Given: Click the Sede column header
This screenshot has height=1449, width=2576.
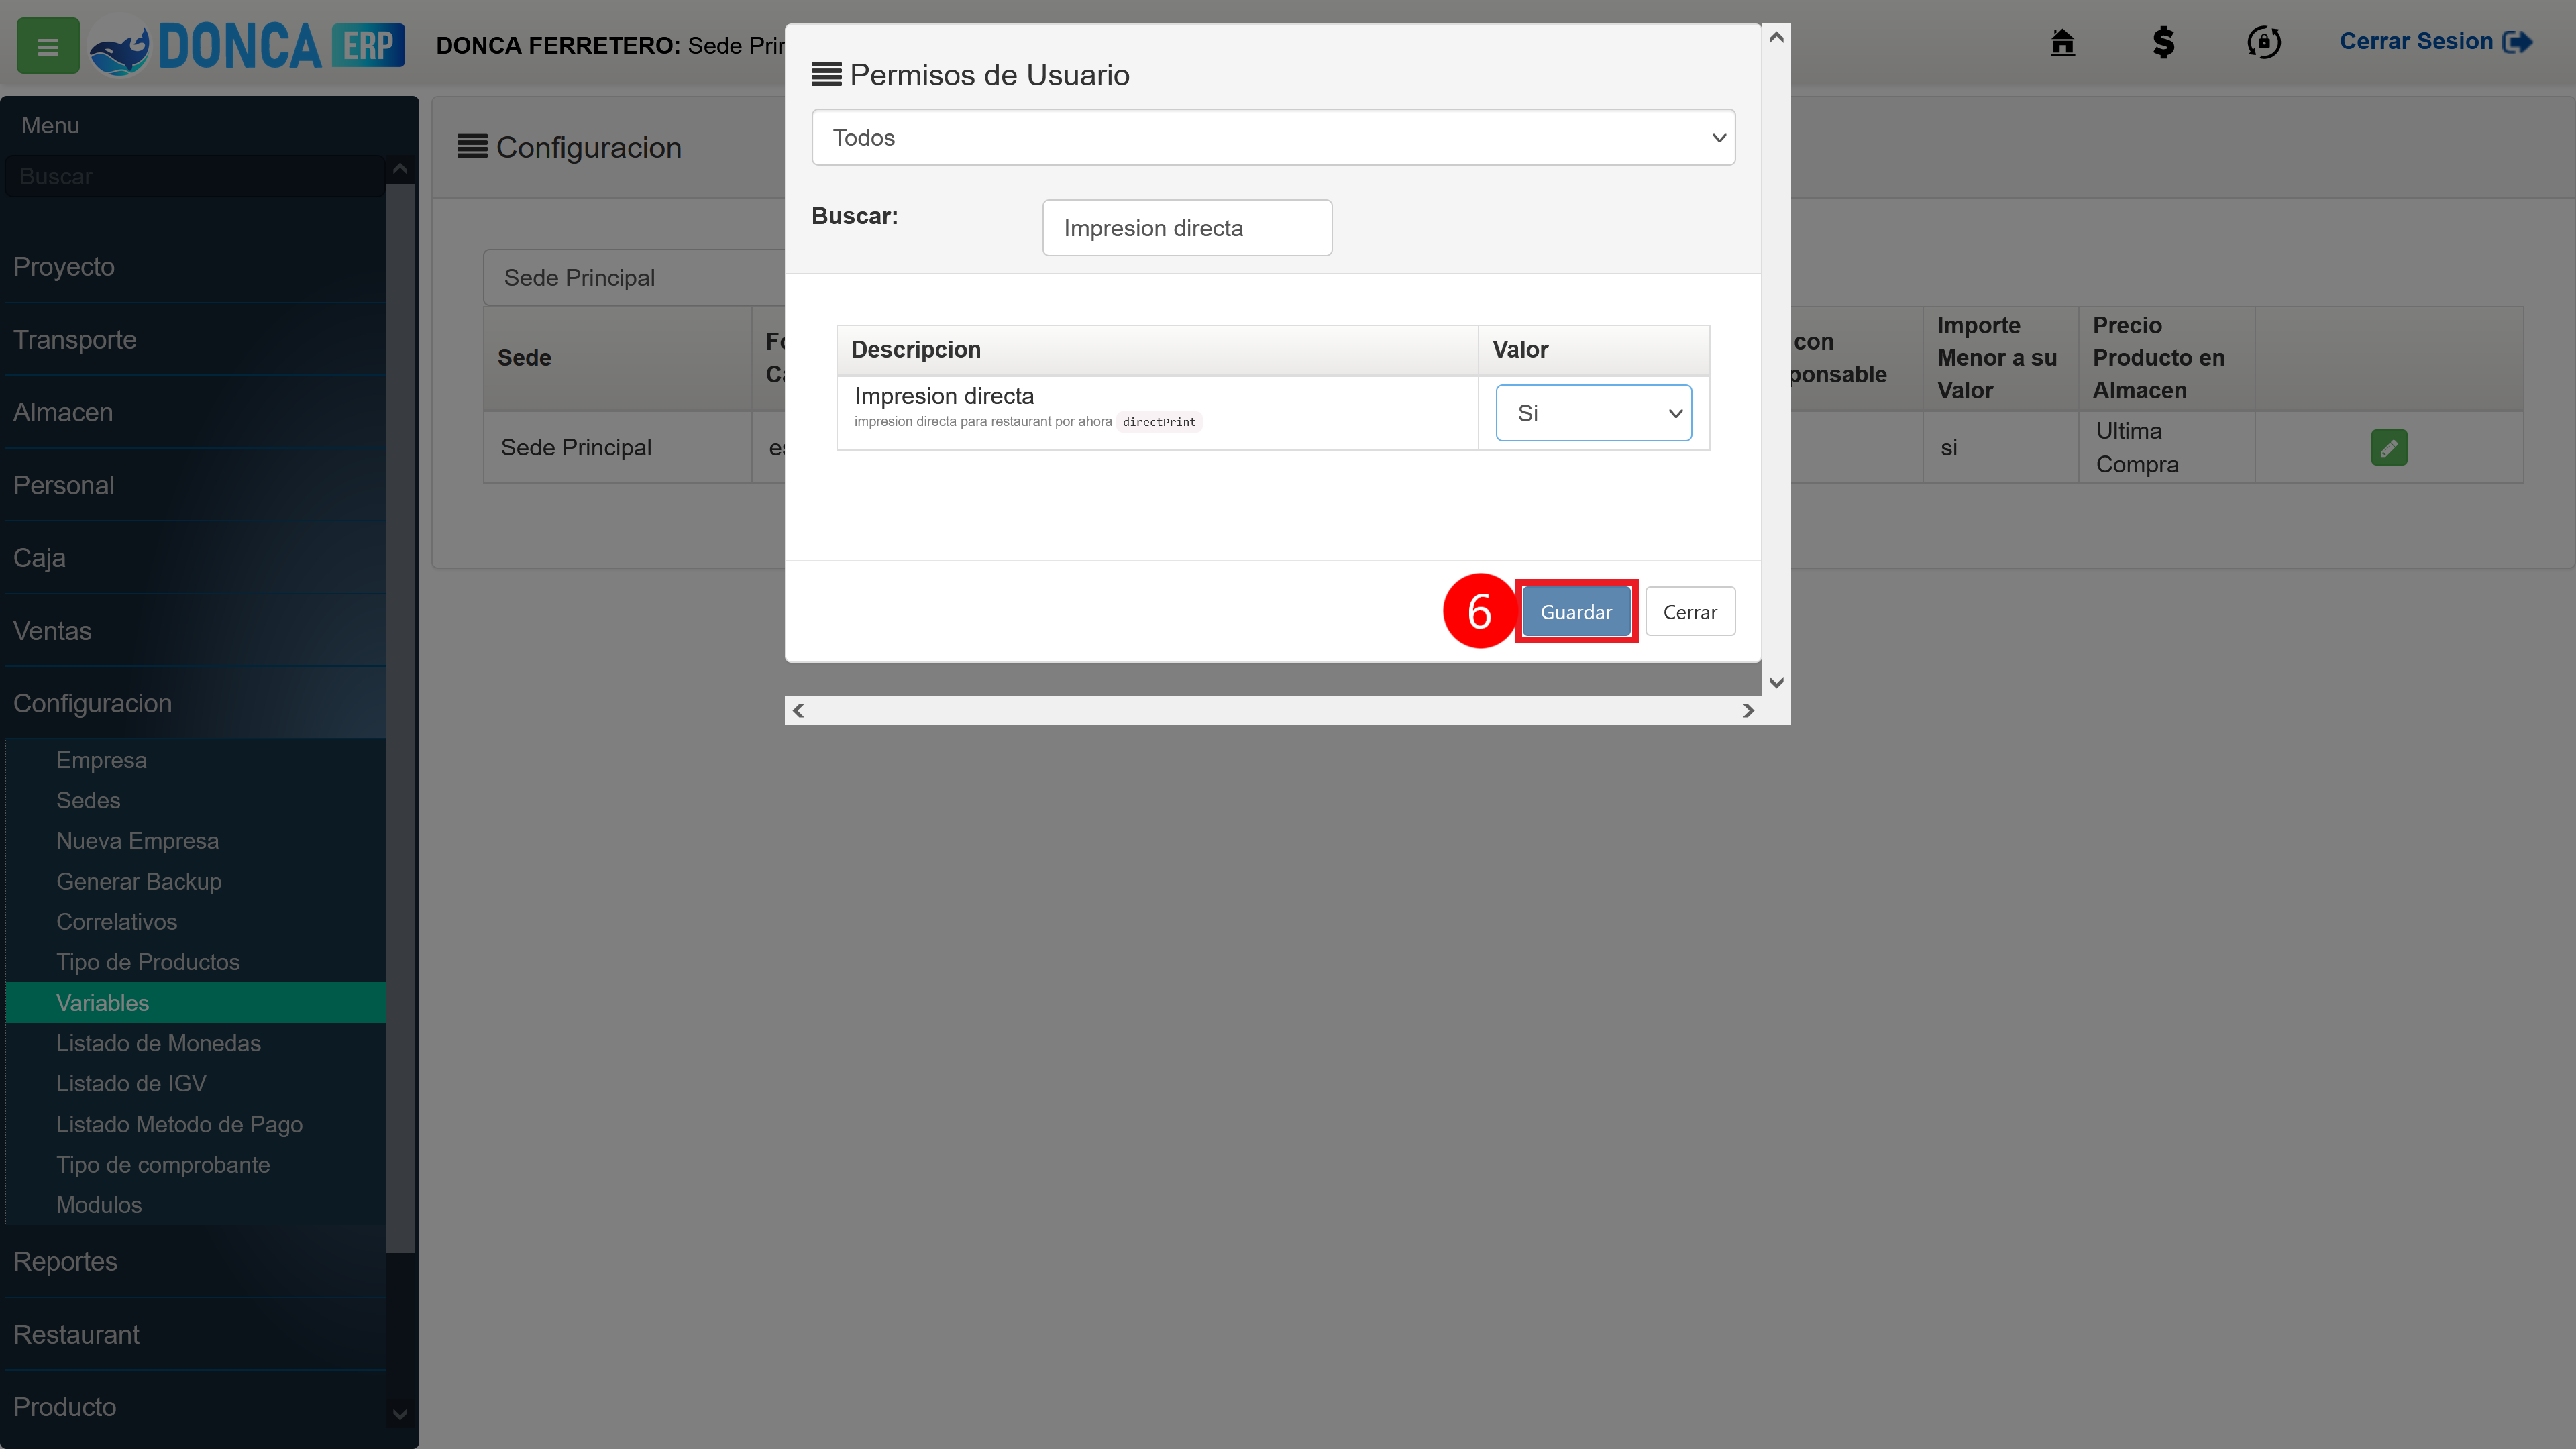Looking at the screenshot, I should (617, 358).
